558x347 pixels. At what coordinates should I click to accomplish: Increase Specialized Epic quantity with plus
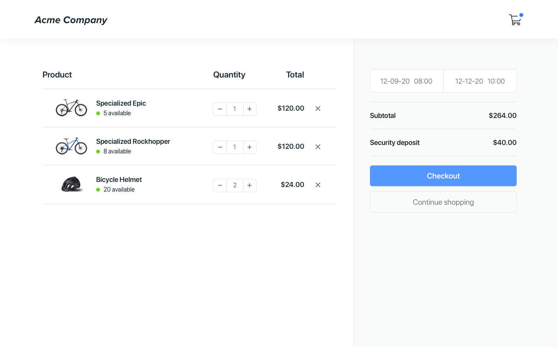[250, 109]
